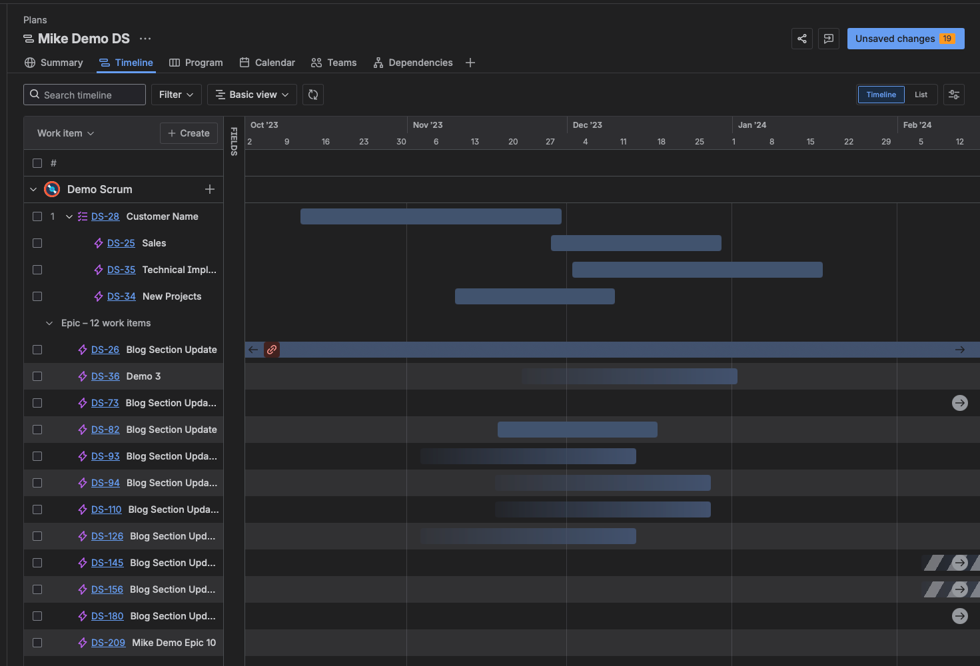Select the DS-82 timeline bar
This screenshot has width=980, height=666.
point(577,430)
